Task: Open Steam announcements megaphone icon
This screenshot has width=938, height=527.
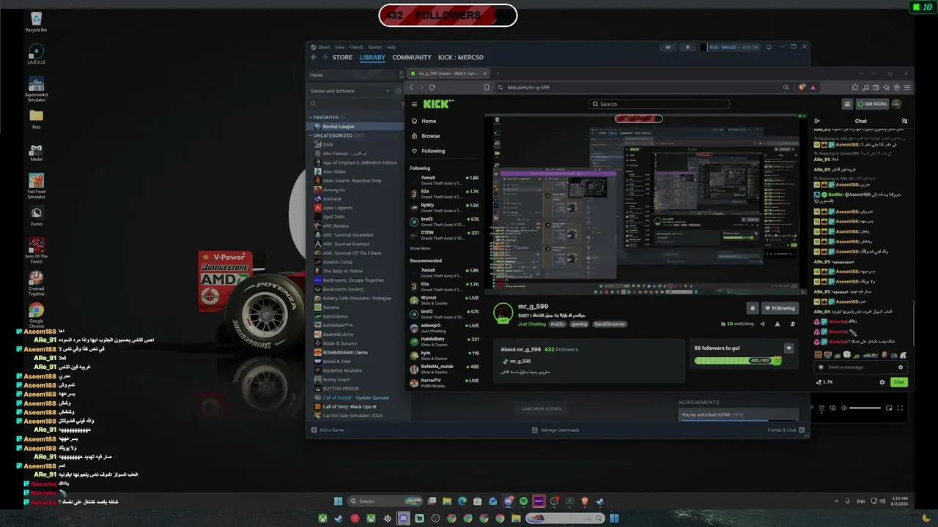Action: point(668,48)
